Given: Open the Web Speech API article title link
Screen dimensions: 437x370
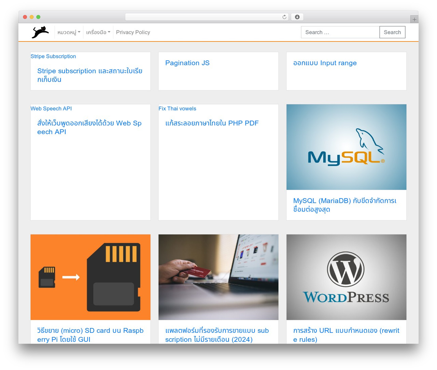Looking at the screenshot, I should (89, 127).
